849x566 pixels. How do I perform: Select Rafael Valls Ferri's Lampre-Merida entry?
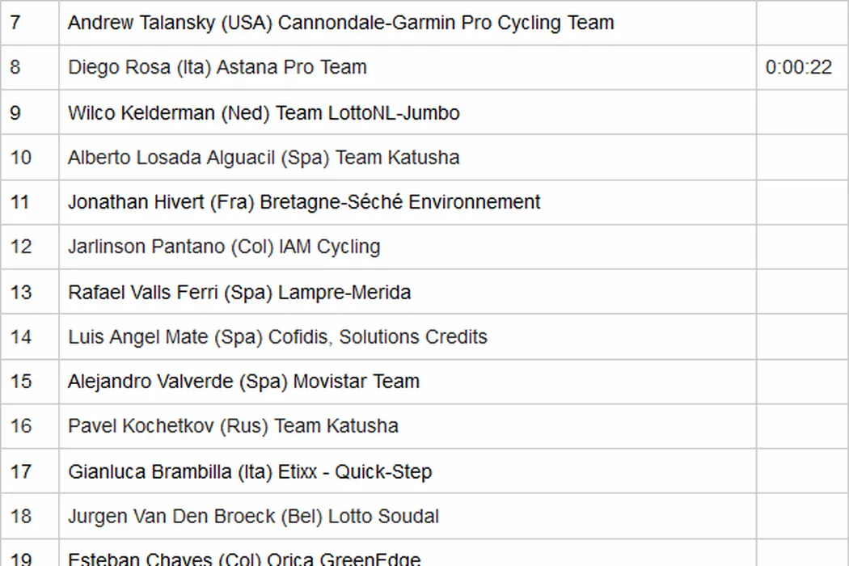[239, 292]
